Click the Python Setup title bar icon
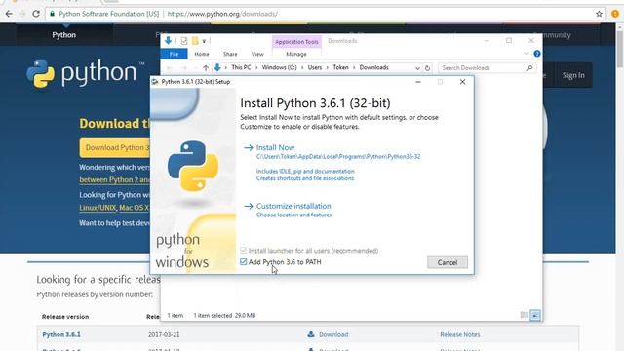Image resolution: width=624 pixels, height=351 pixels. pyautogui.click(x=155, y=82)
